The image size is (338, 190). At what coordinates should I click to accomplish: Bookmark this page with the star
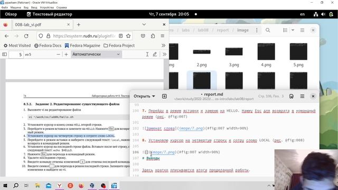click(128, 36)
